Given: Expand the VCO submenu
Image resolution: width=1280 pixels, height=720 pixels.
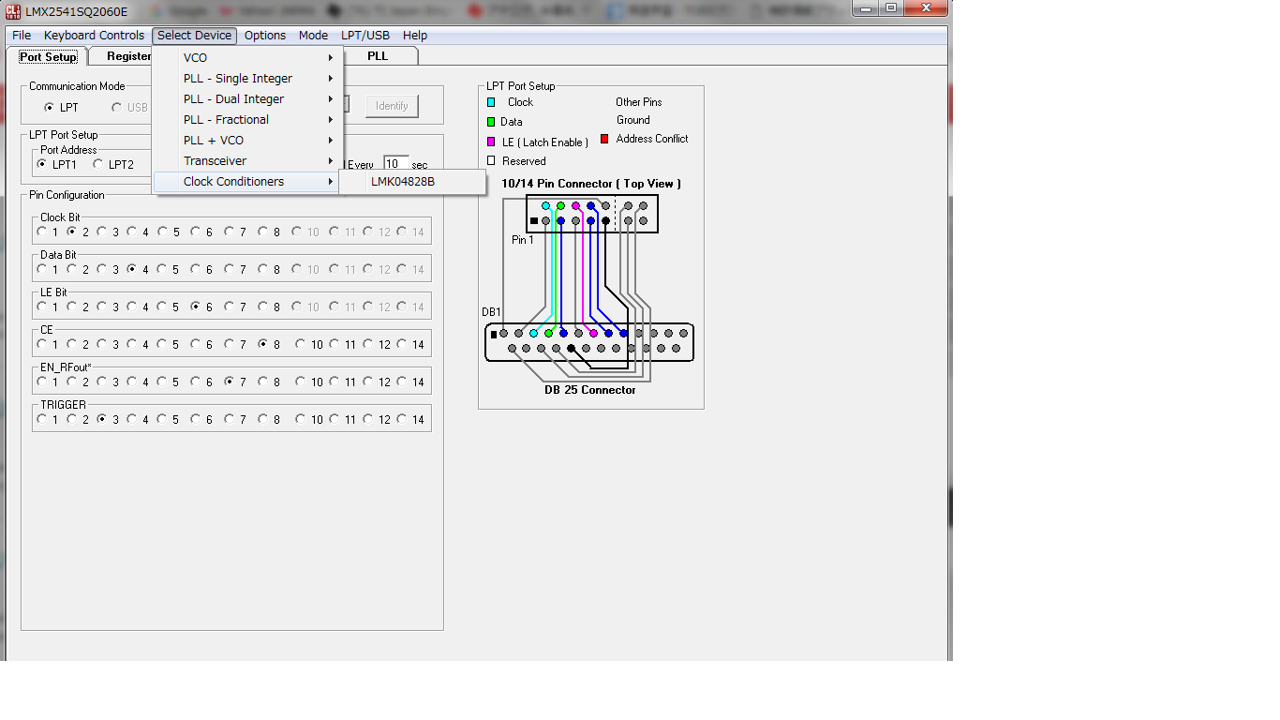Looking at the screenshot, I should point(248,58).
